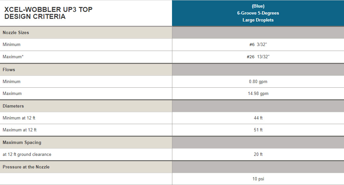Click the "XCEL-WOBBLER UP3 TOP DESIGN CRITERIA" title
Image resolution: width=344 pixels, height=185 pixels.
[x=48, y=13]
